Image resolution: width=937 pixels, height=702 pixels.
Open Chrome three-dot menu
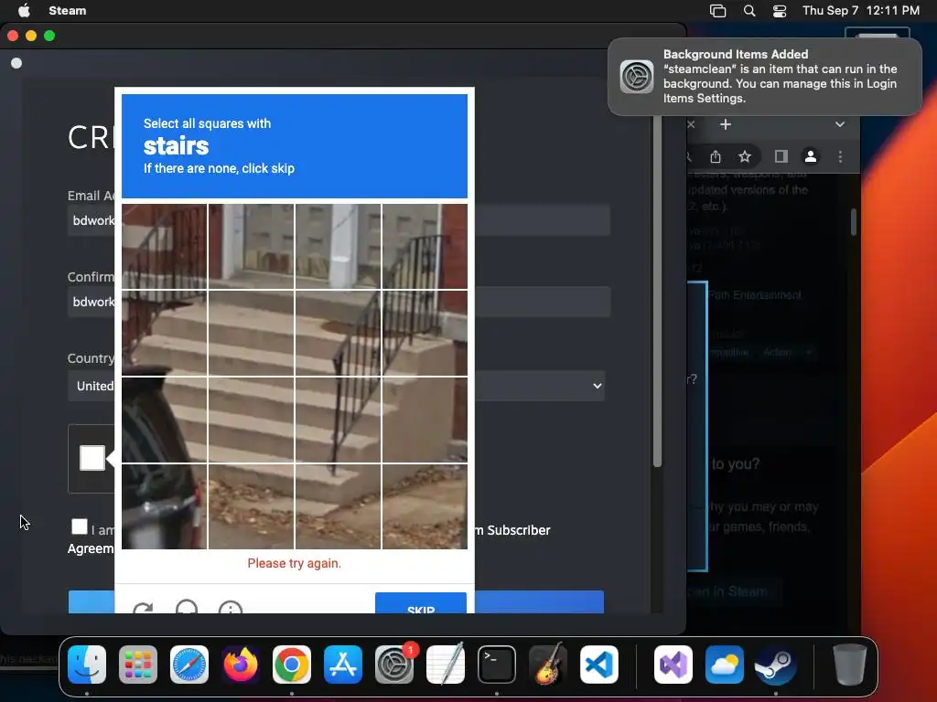click(x=841, y=156)
